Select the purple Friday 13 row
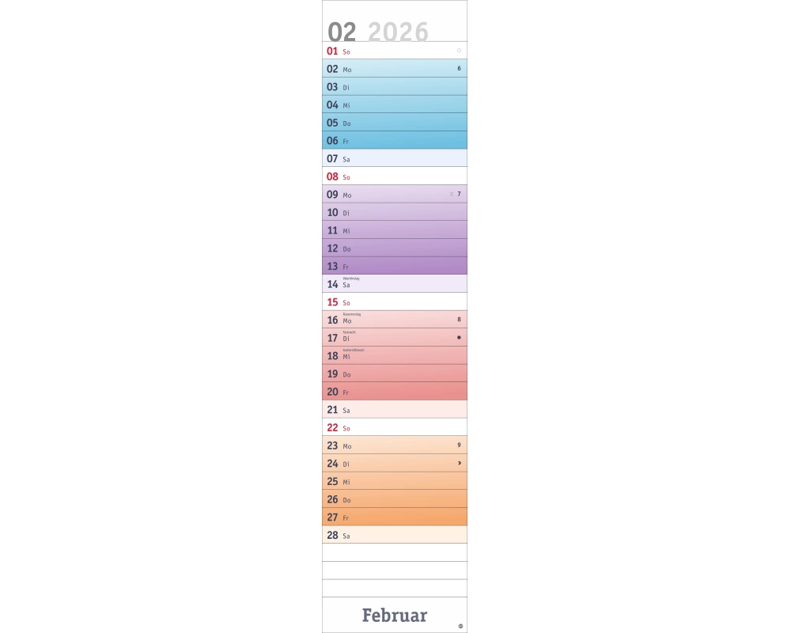Viewport: 791px width, 633px height. (x=395, y=266)
